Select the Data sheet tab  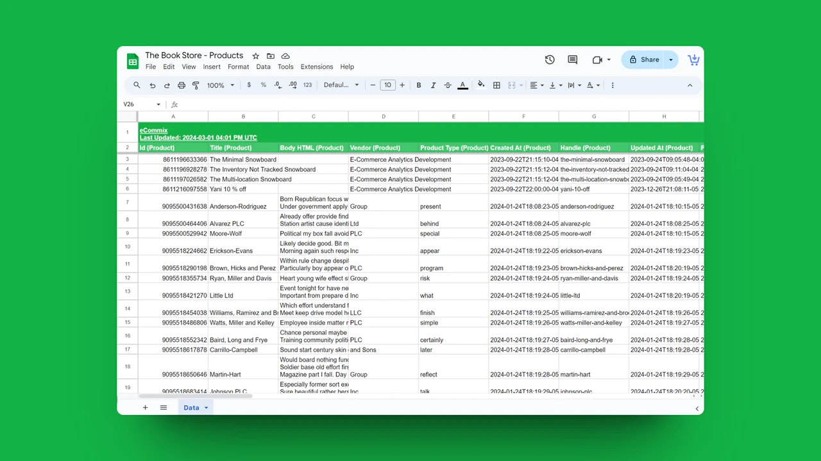(191, 408)
